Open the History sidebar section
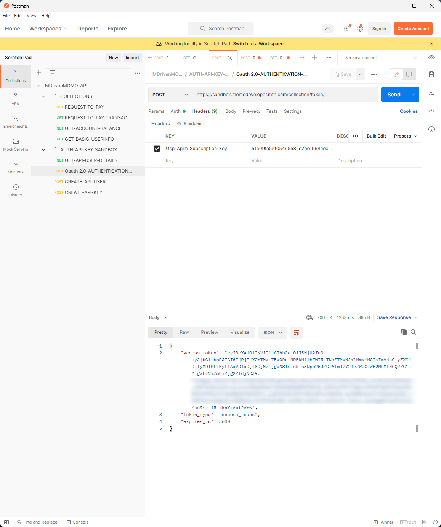 (x=16, y=190)
